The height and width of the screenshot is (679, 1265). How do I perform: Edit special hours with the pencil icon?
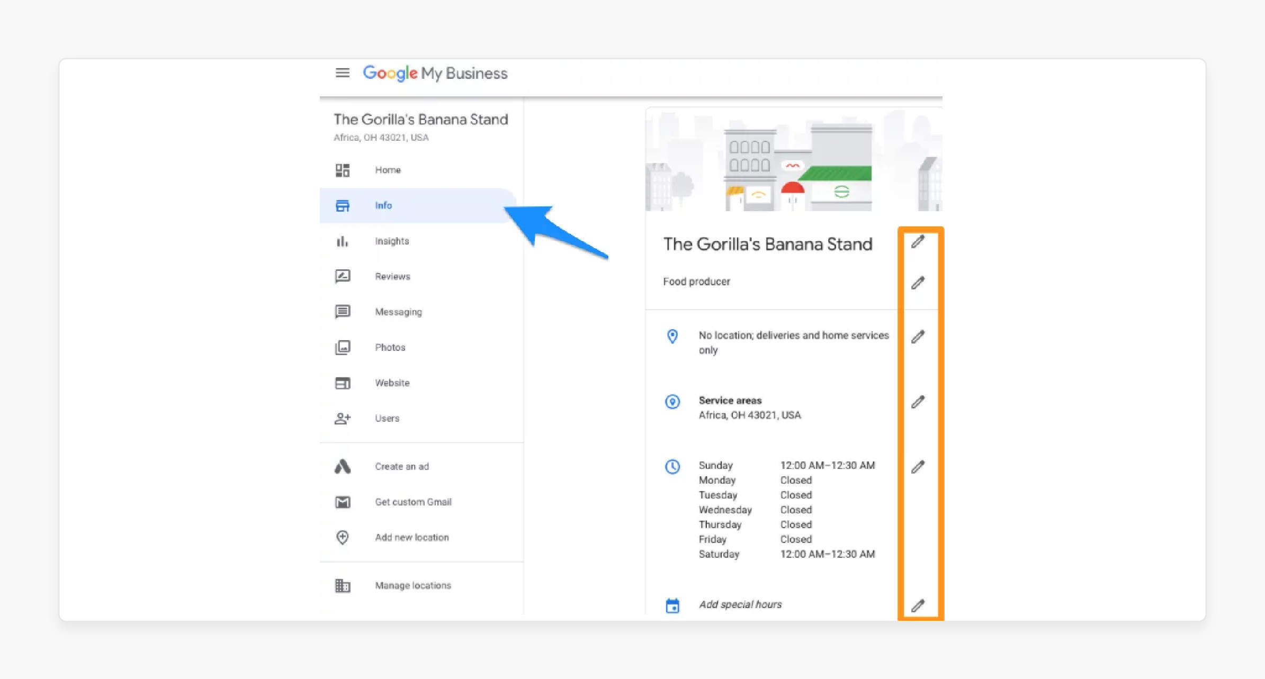(918, 605)
